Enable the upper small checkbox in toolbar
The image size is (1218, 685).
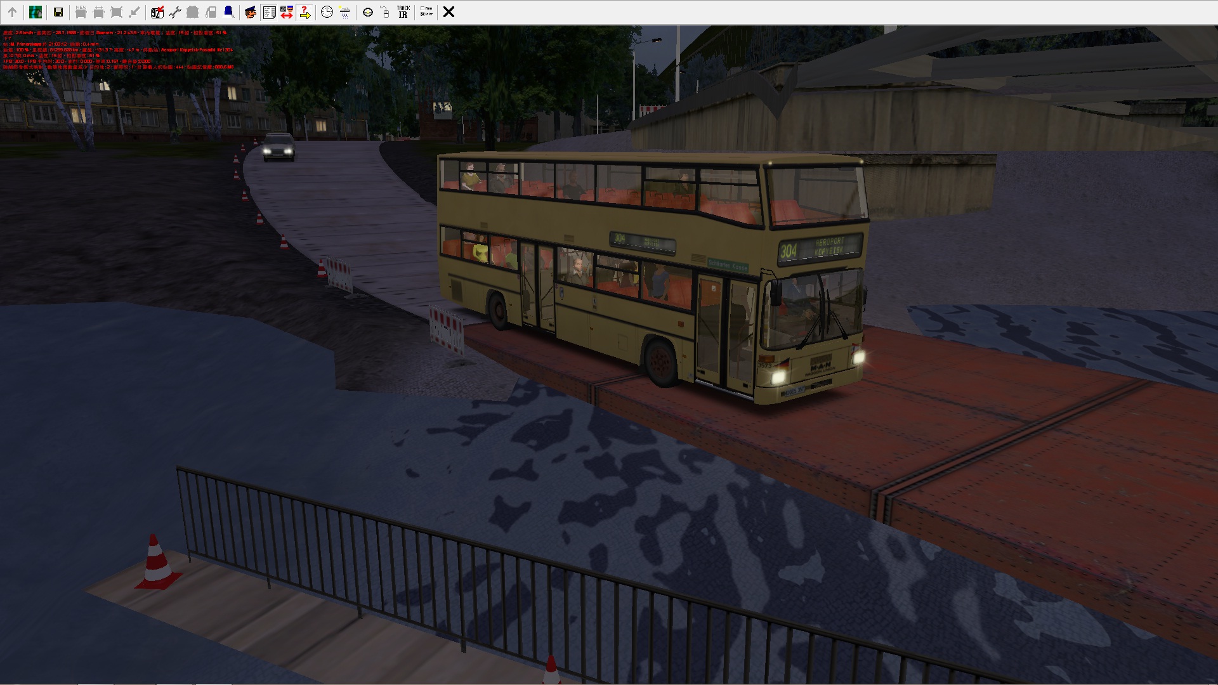pyautogui.click(x=422, y=8)
